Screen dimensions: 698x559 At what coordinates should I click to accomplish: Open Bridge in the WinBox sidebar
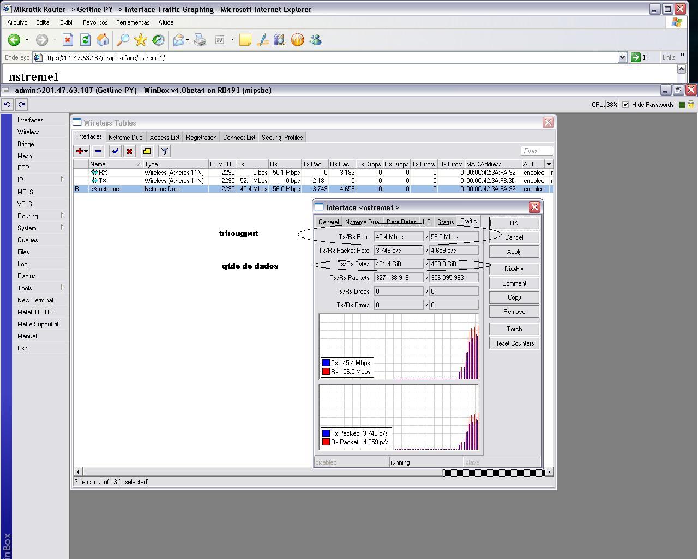pyautogui.click(x=26, y=144)
